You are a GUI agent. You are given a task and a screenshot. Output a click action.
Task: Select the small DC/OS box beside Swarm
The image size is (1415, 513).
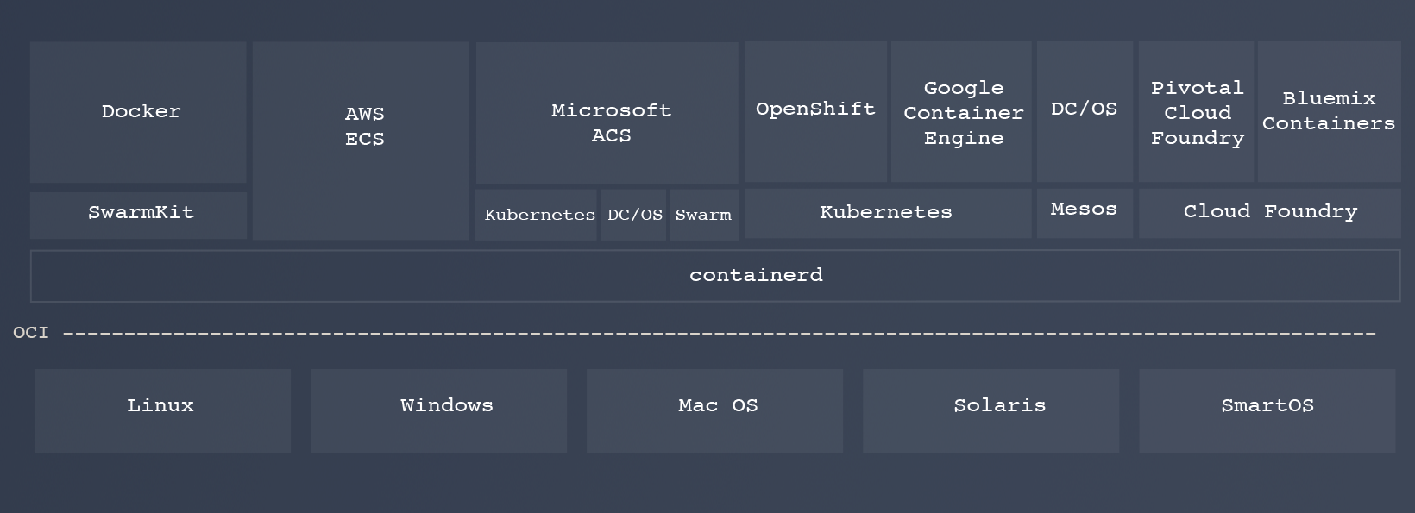coord(633,215)
